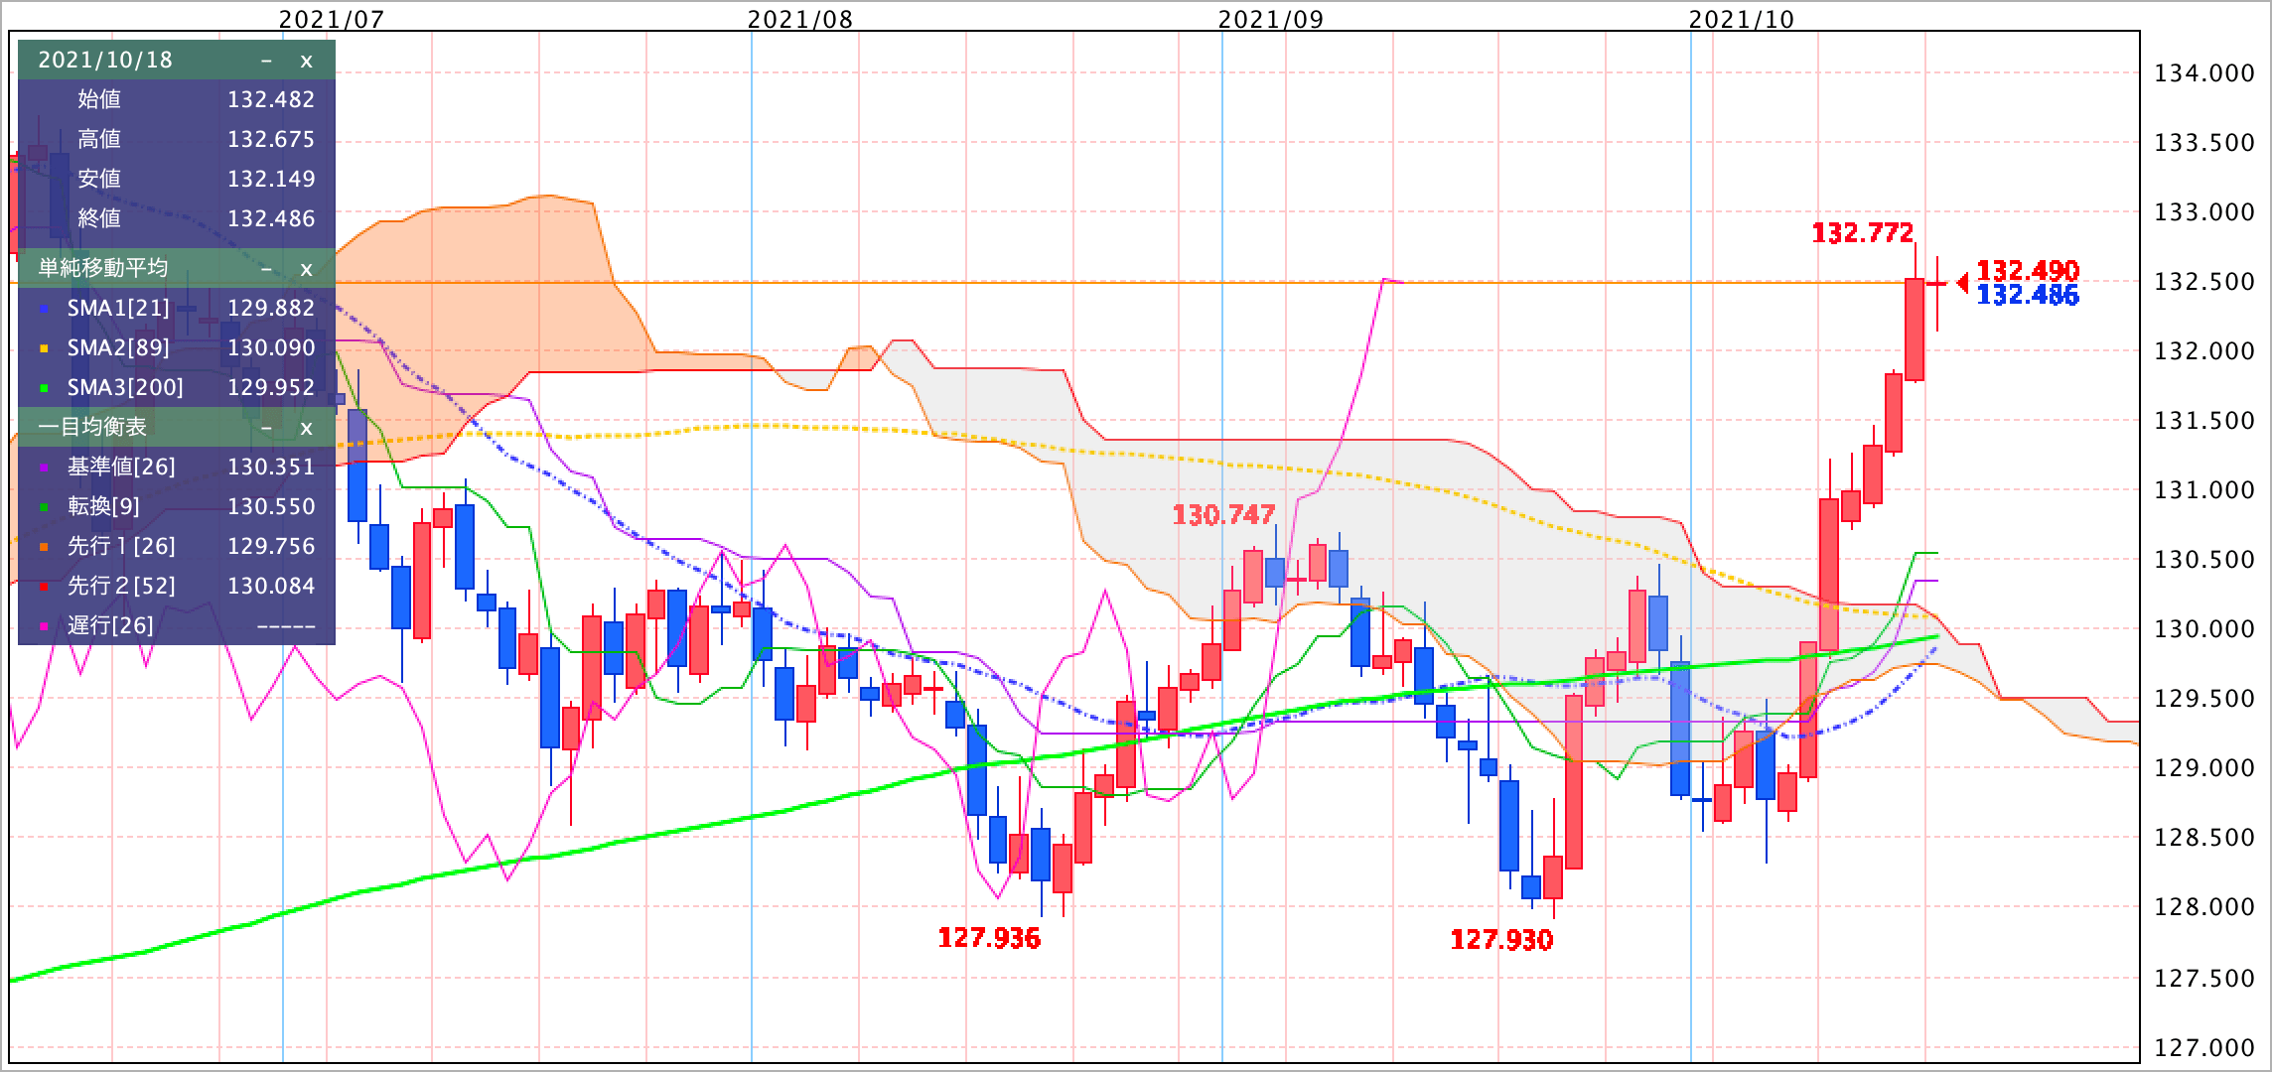
Task: Click the 安値 value 132.149
Action: [x=271, y=179]
